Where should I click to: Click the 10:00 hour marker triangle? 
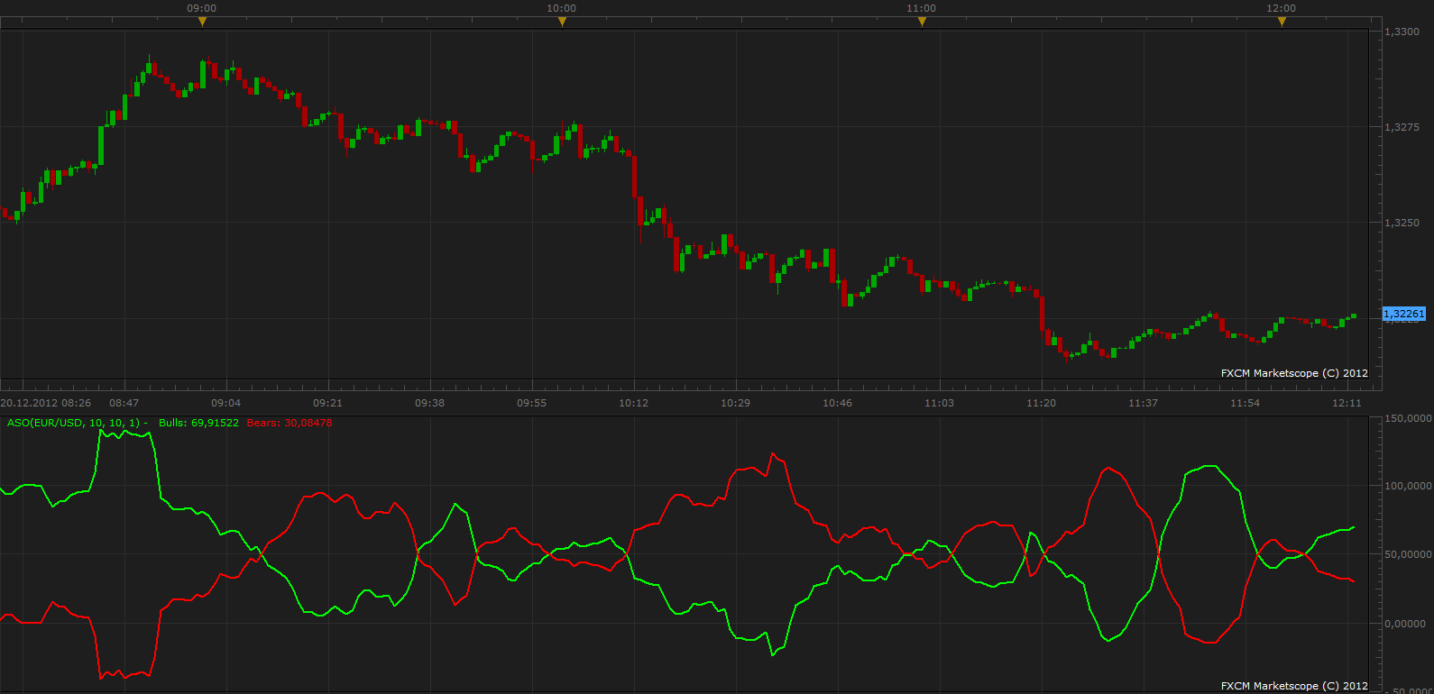click(562, 22)
